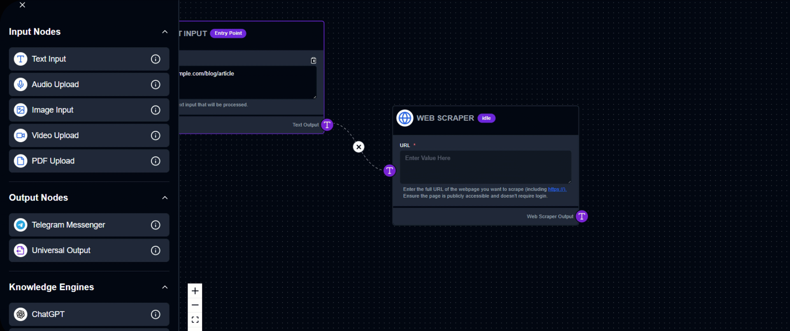Viewport: 790px width, 331px height.
Task: Show info for Text Input node
Action: (156, 59)
